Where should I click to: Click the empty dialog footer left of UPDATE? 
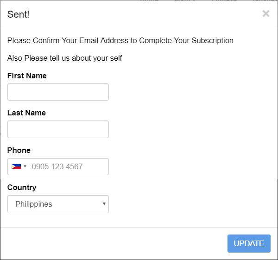pyautogui.click(x=114, y=243)
